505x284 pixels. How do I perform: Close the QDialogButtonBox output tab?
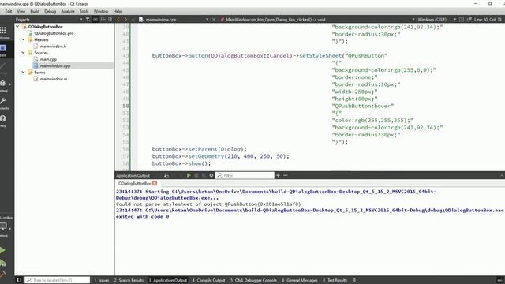[155, 183]
